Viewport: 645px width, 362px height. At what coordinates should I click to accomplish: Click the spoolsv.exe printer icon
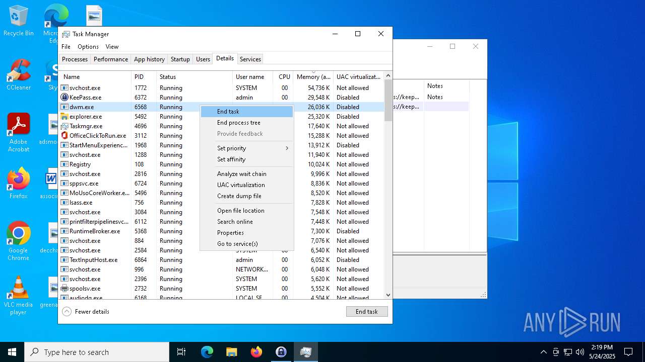coord(64,288)
